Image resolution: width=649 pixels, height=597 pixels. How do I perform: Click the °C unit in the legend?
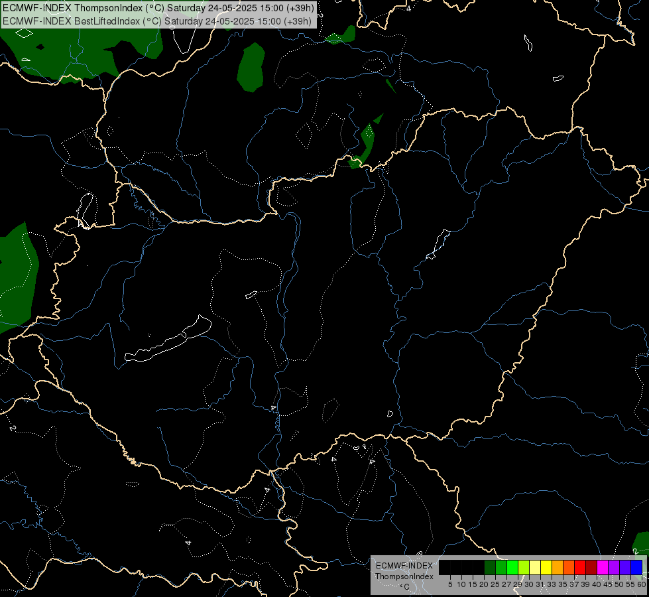tap(404, 586)
